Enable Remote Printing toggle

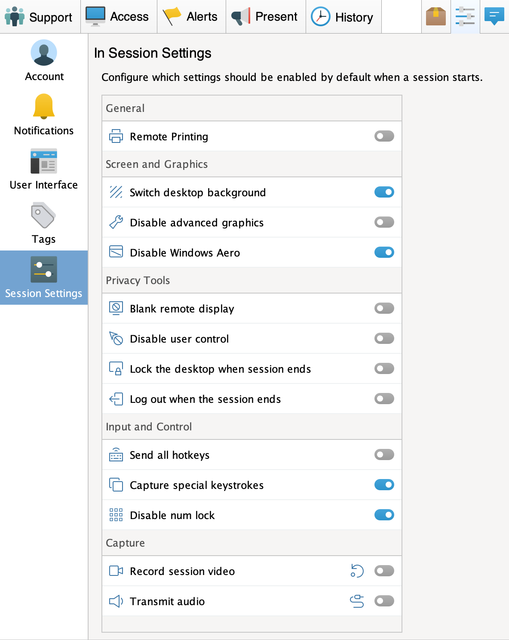pyautogui.click(x=384, y=136)
